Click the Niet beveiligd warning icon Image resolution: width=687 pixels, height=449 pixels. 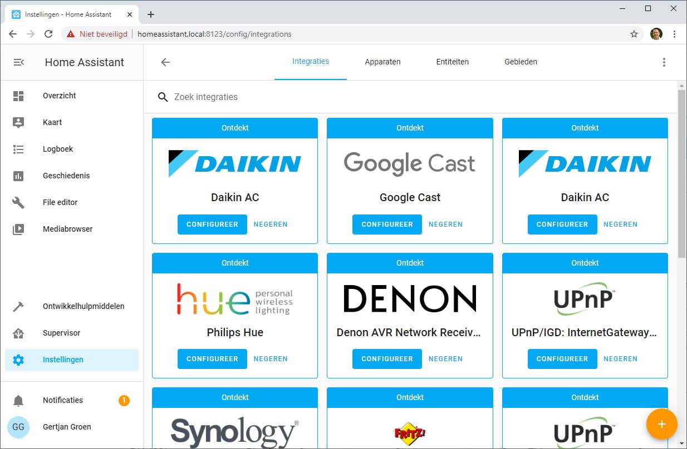71,34
